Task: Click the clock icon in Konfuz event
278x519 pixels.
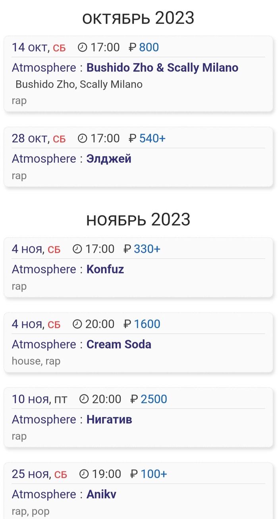Action: (77, 249)
